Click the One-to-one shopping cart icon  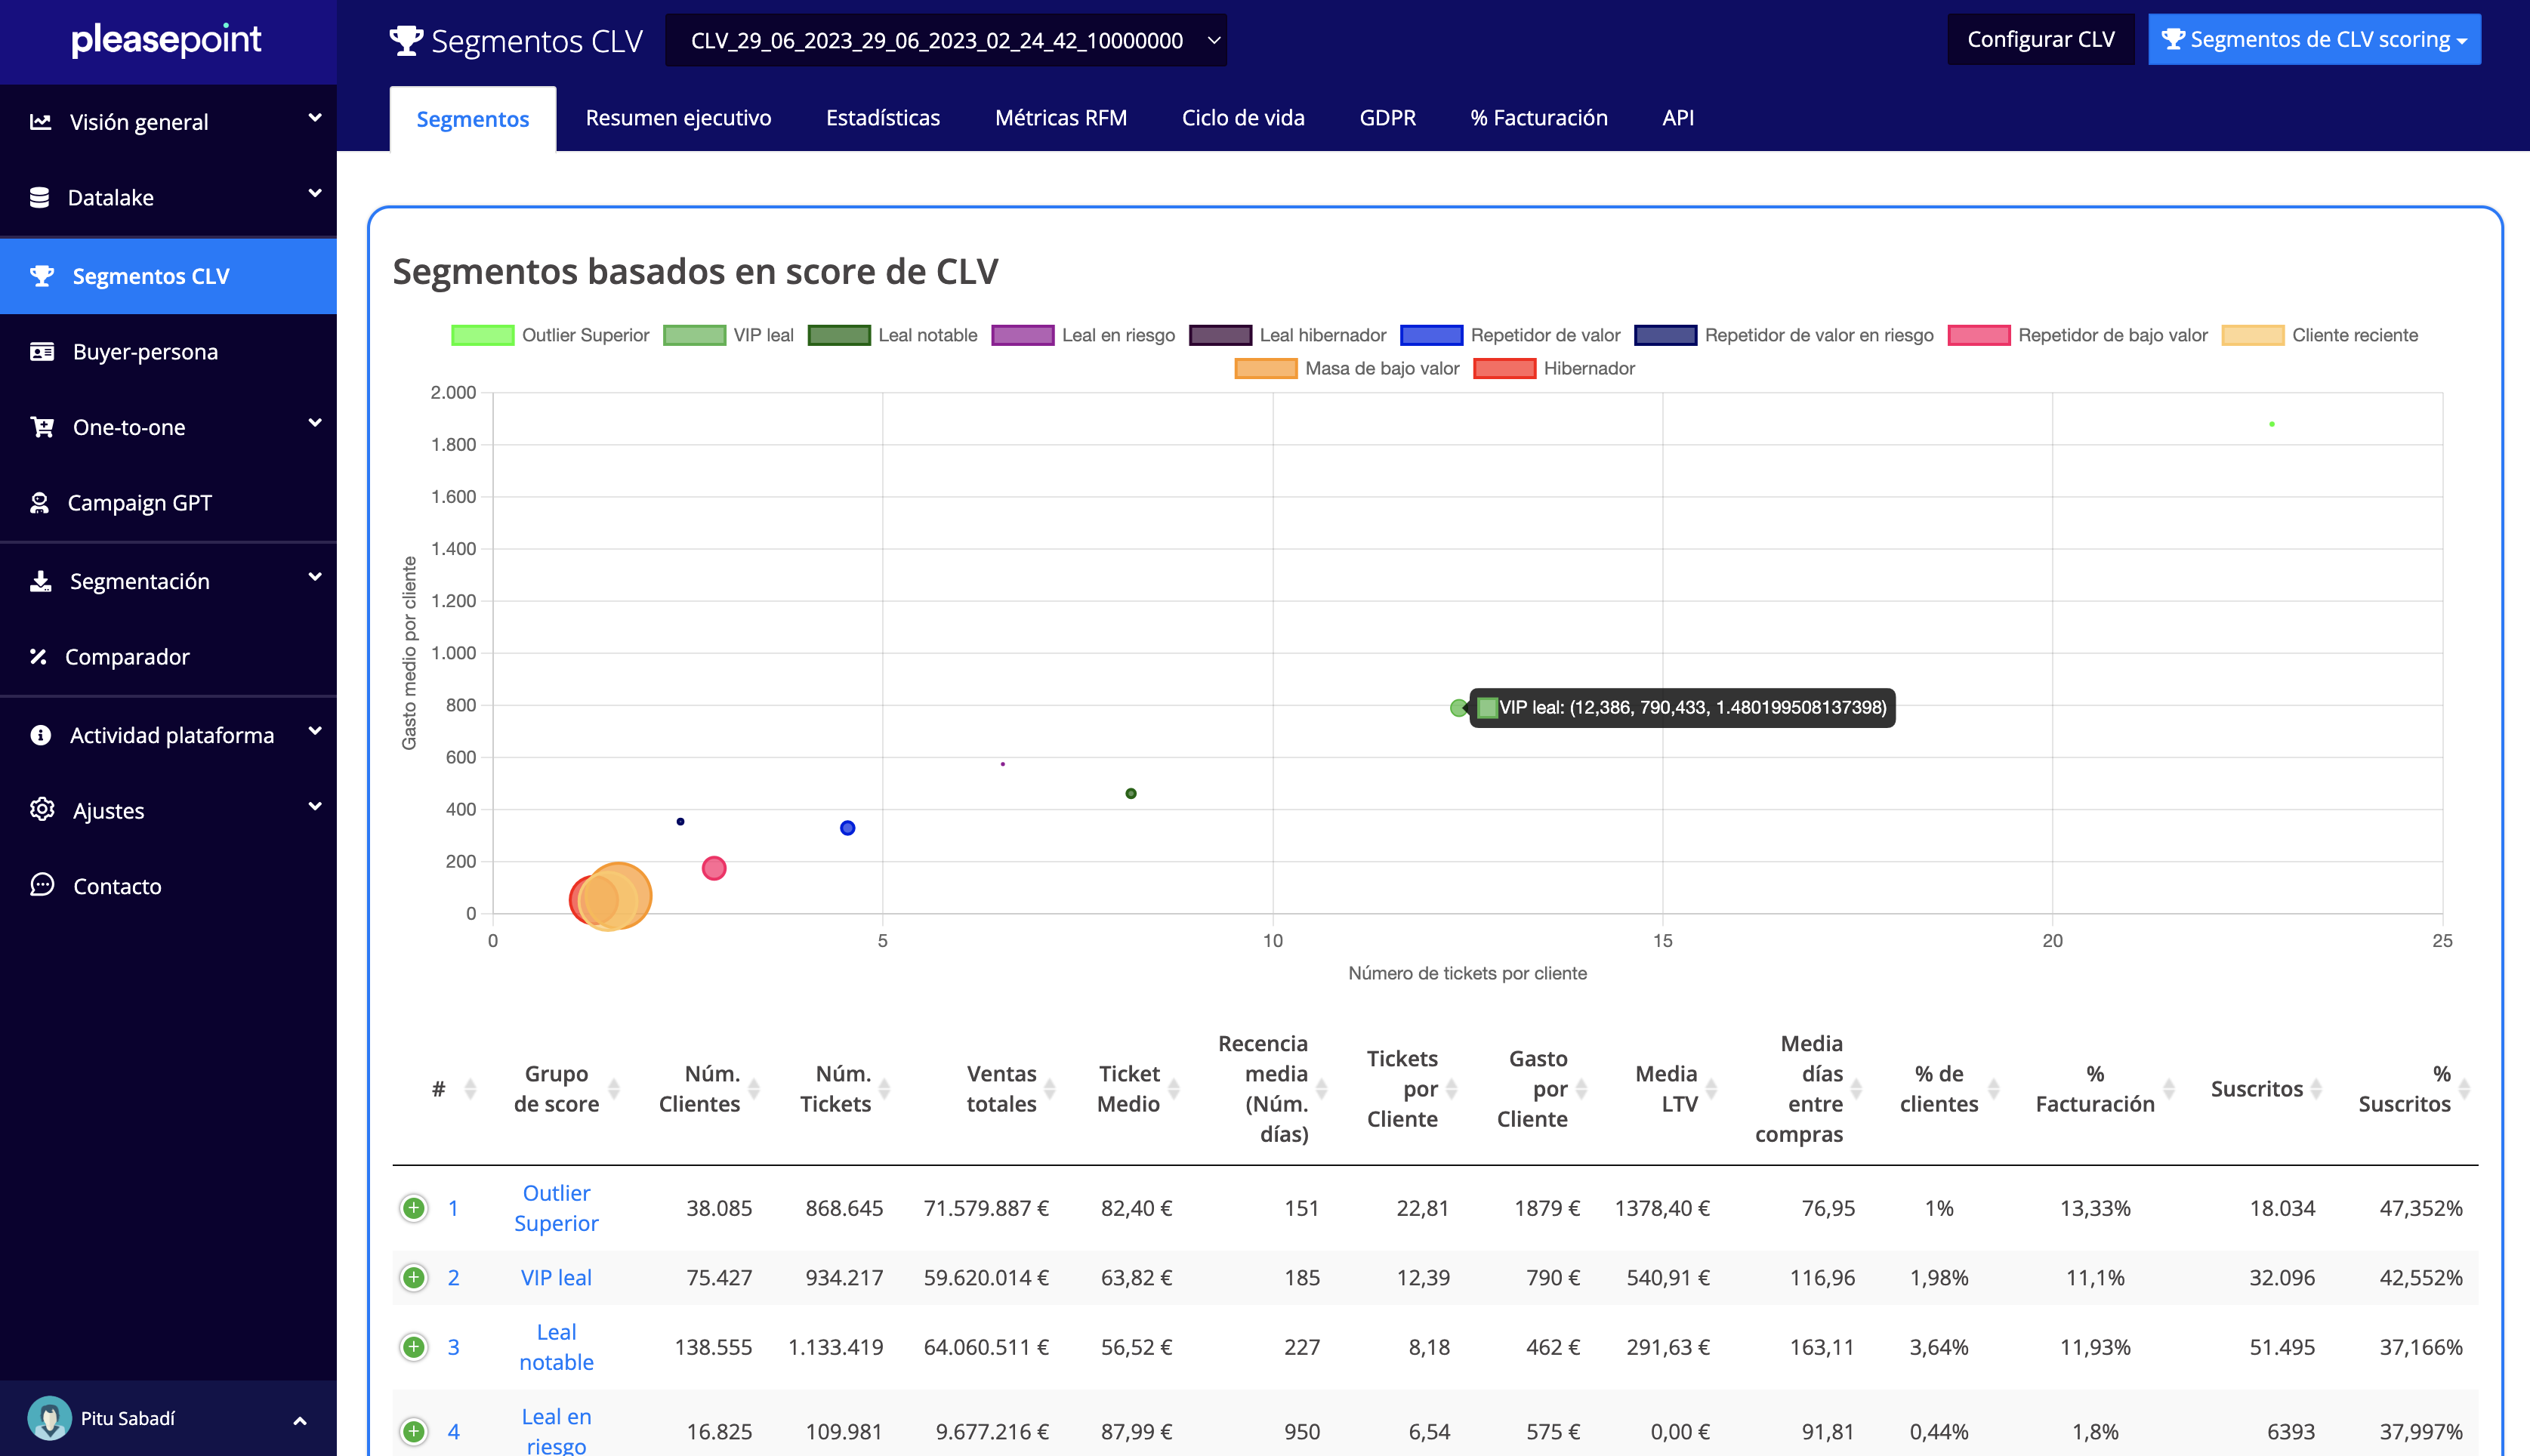coord(41,427)
